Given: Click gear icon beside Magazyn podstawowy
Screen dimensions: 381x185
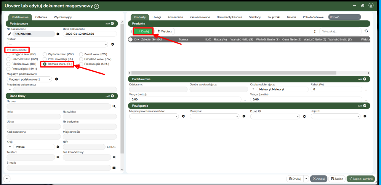Looking at the screenshot, I should 56,79.
